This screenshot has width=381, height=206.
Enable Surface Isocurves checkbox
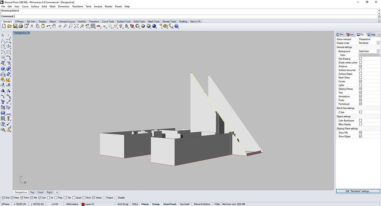click(361, 70)
